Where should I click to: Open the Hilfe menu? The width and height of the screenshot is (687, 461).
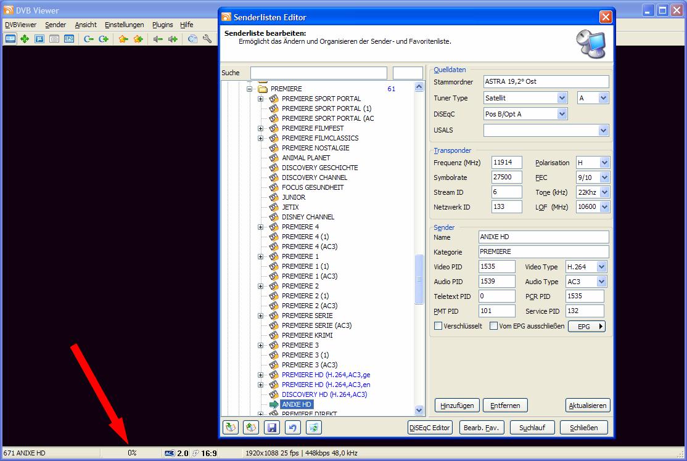point(187,25)
